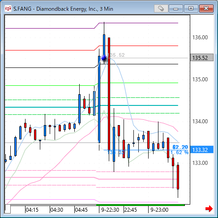Click the 135.52 price cursor label
218x218 pixels.
[202, 58]
